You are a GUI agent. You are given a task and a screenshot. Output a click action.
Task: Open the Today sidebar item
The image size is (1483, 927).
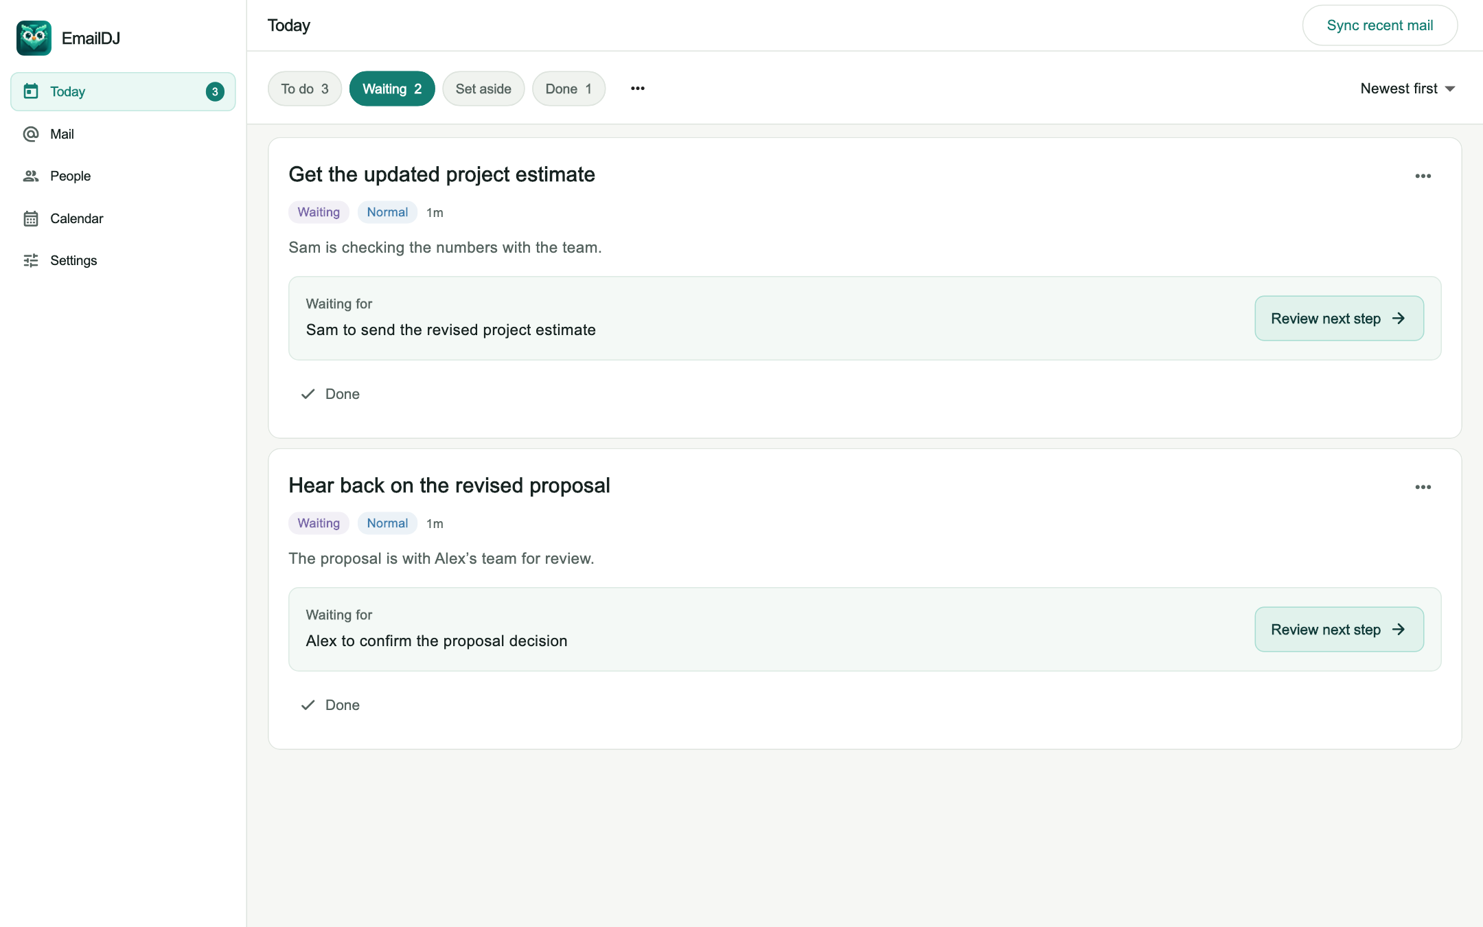[x=123, y=91]
